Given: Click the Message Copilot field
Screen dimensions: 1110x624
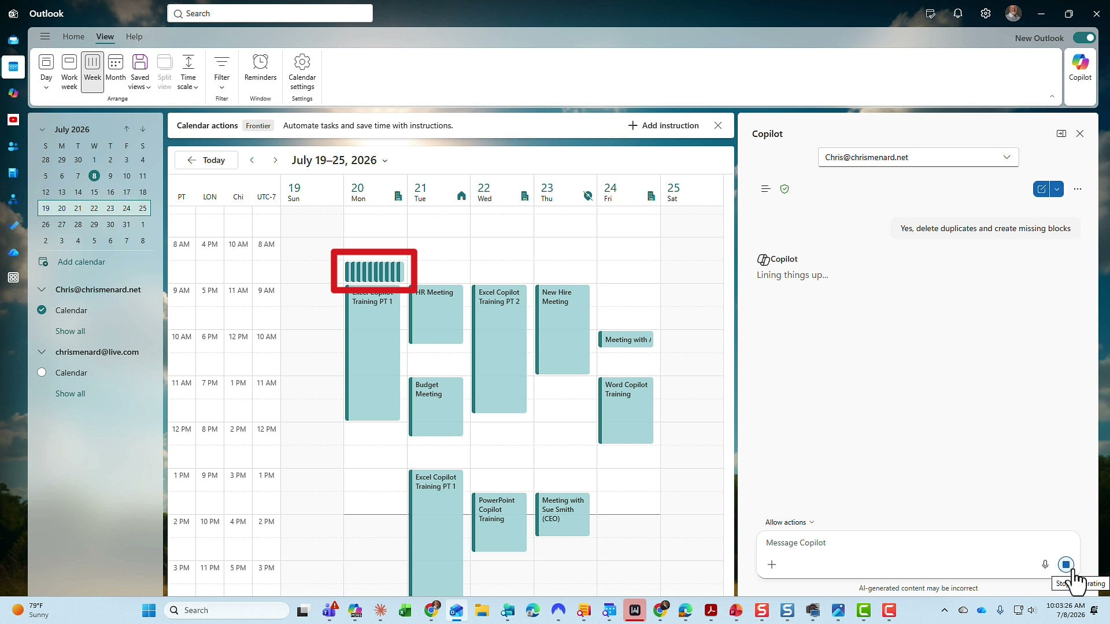Looking at the screenshot, I should [x=917, y=543].
